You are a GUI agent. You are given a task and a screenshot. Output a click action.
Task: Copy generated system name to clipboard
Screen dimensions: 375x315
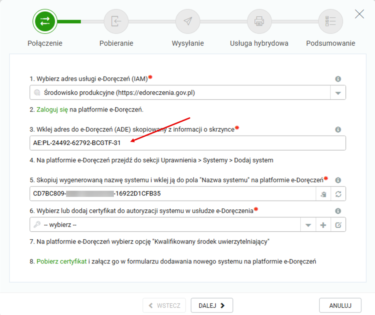pos(324,194)
